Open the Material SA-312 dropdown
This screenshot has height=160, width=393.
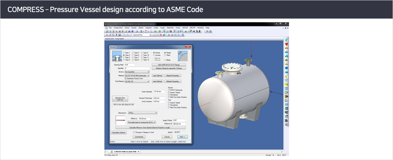[137, 76]
